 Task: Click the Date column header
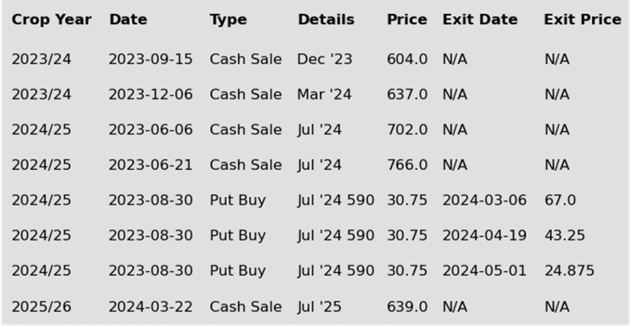tap(128, 20)
